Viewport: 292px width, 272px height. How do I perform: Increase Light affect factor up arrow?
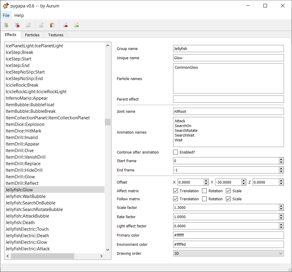tap(281, 224)
